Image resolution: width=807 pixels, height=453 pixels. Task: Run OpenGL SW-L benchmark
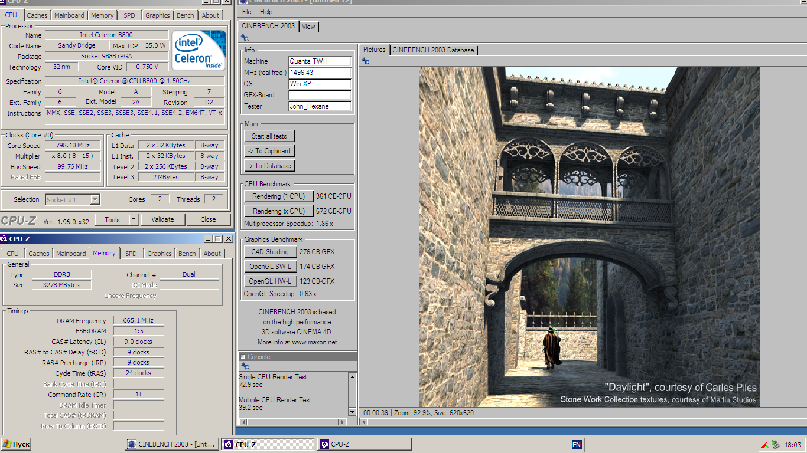coord(270,267)
